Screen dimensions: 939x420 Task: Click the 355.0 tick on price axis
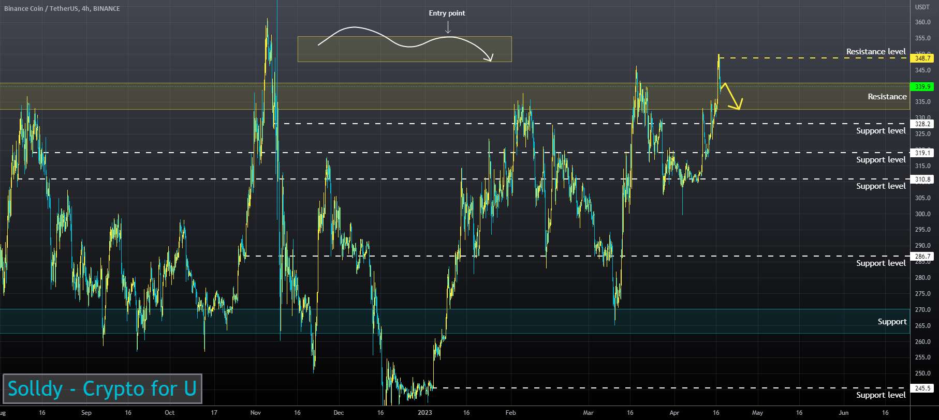click(x=922, y=38)
